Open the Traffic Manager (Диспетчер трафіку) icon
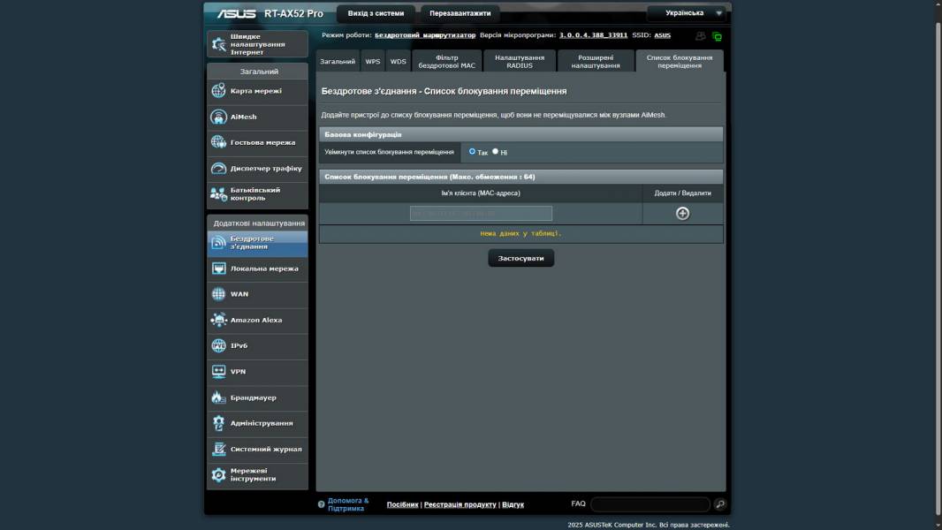942x530 pixels. click(218, 168)
